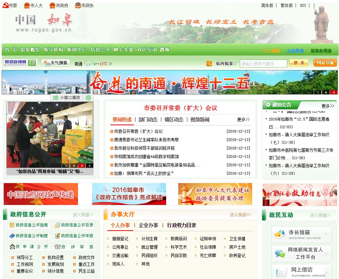Select the 企业频道 channel

[295, 51]
